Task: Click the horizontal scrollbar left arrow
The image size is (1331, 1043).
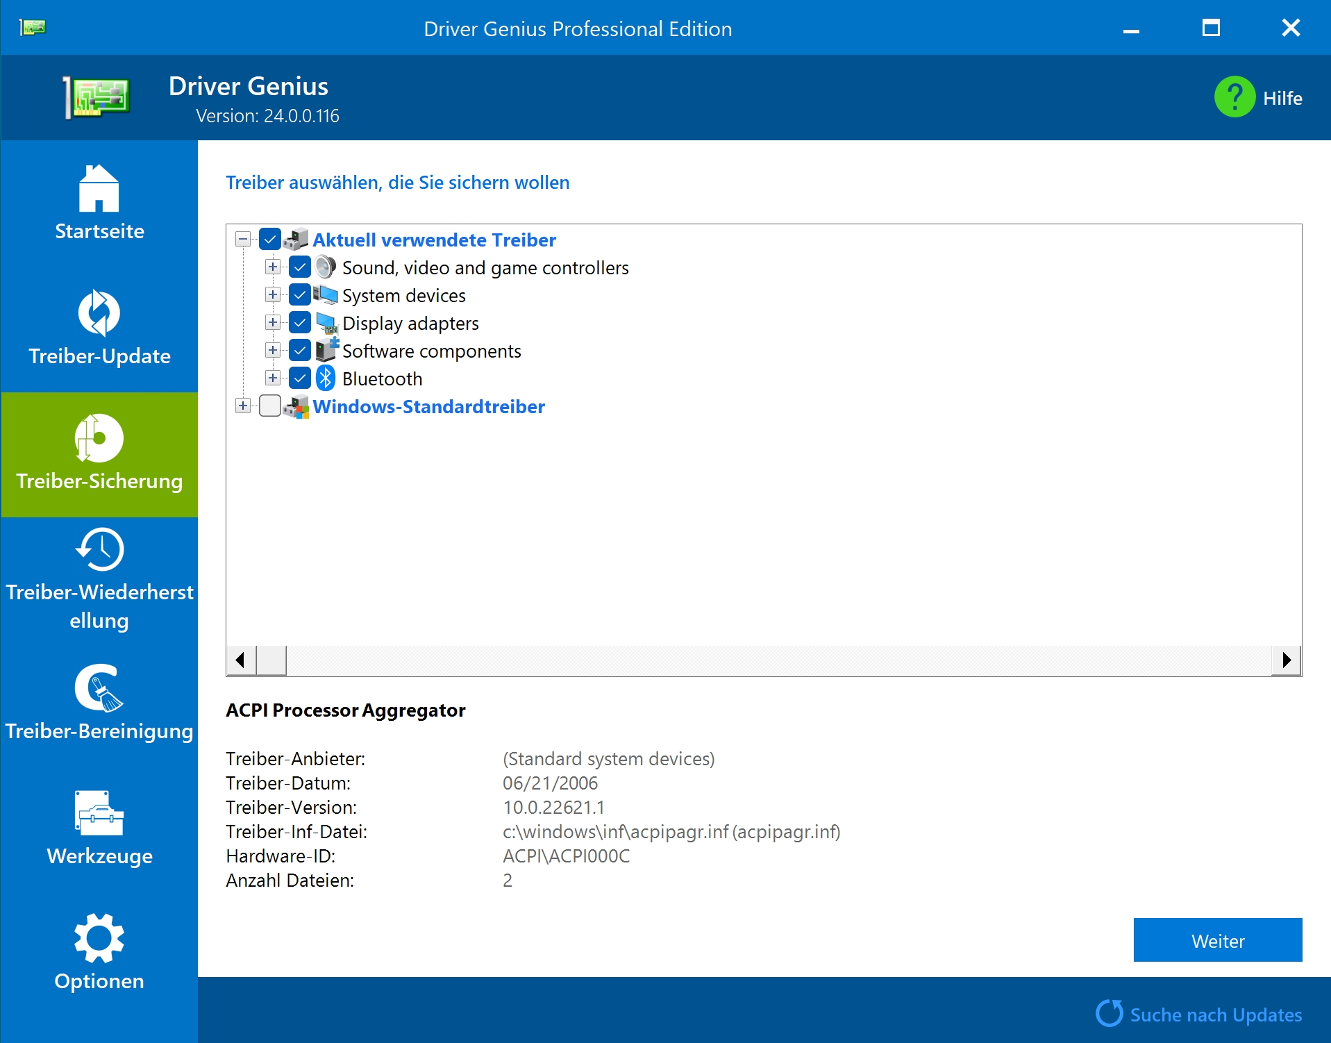Action: click(x=241, y=660)
